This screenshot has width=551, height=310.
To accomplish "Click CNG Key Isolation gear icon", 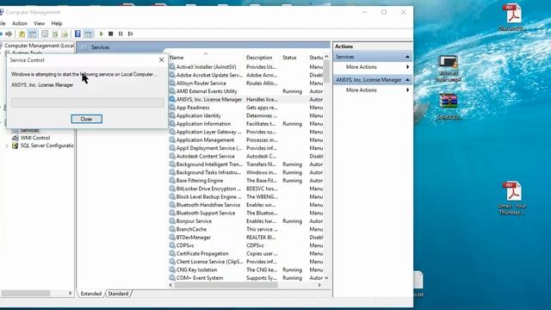I will [x=172, y=270].
